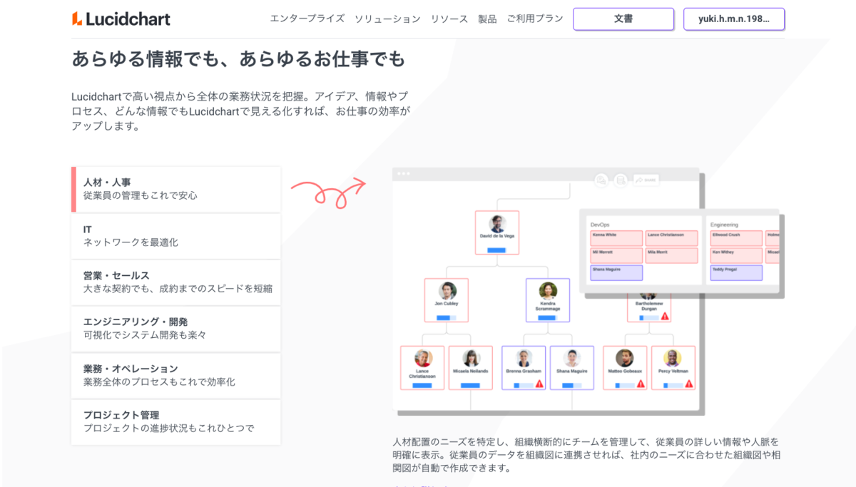Open the 製品 menu
Viewport: 856px width, 487px height.
(x=487, y=19)
